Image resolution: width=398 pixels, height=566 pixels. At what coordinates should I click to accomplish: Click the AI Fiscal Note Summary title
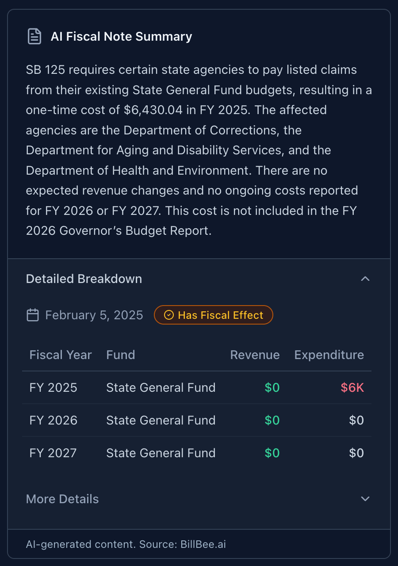[121, 36]
